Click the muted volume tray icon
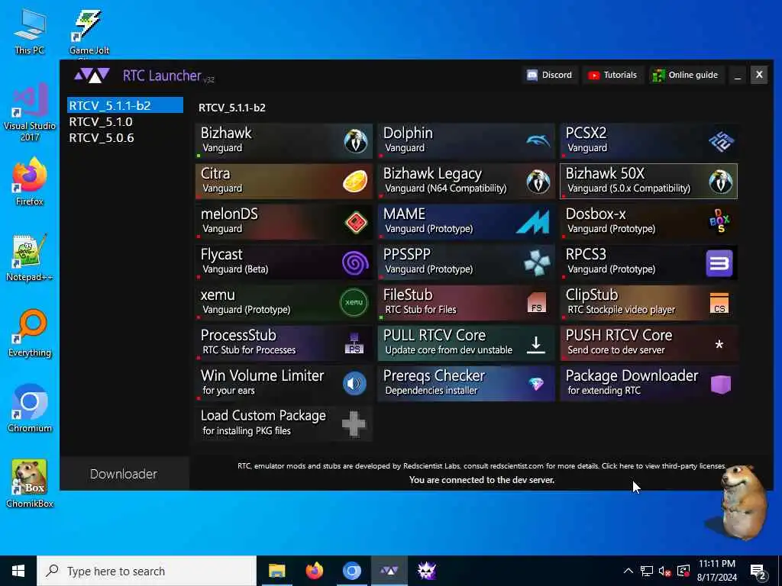This screenshot has width=782, height=586. [x=664, y=571]
